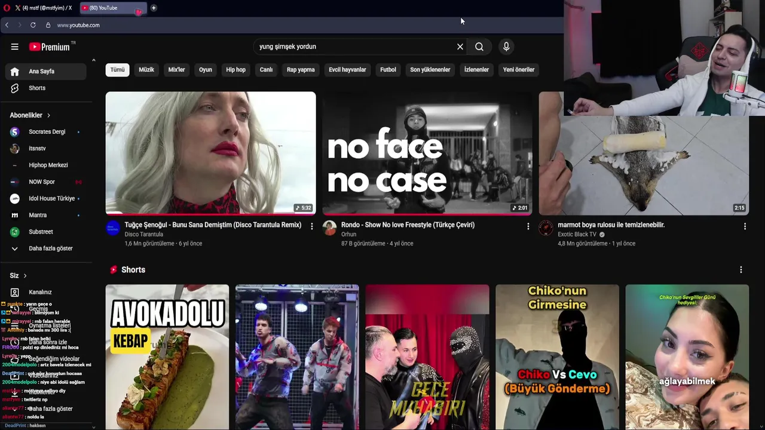This screenshot has height=430, width=765.
Task: Select the Hip hop filter chip
Action: click(x=235, y=70)
